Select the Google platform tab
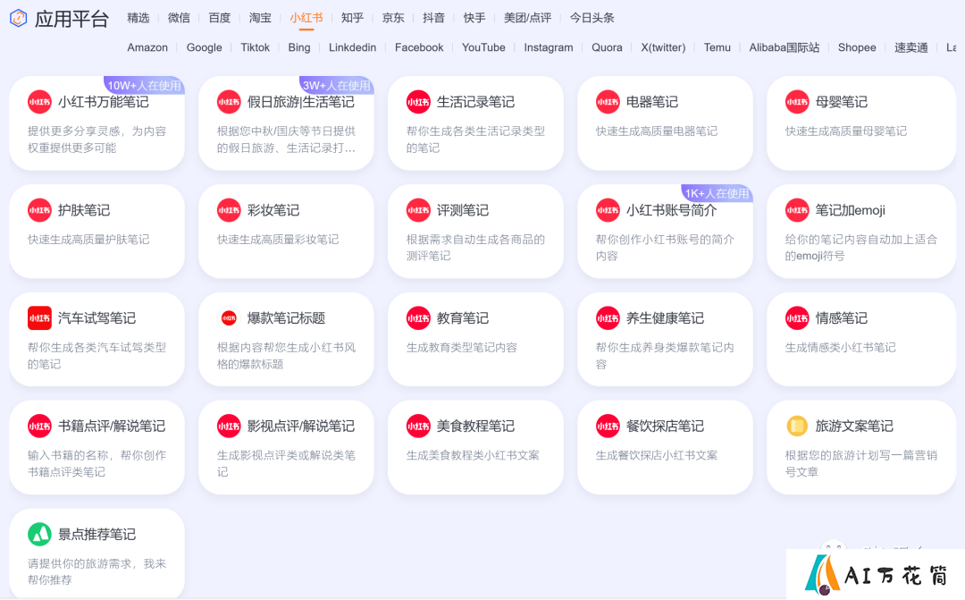 [x=205, y=47]
